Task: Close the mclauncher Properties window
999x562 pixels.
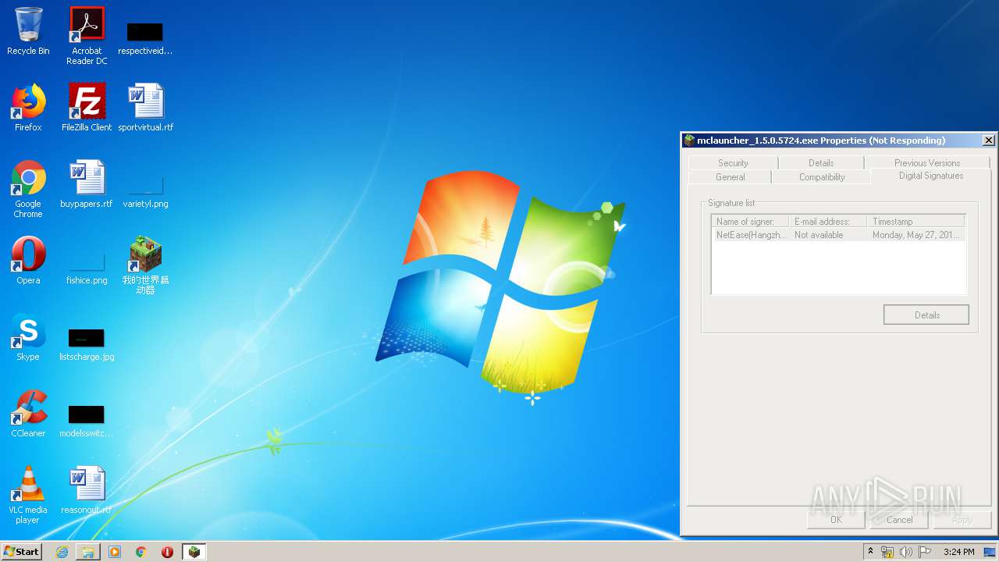Action: [988, 140]
